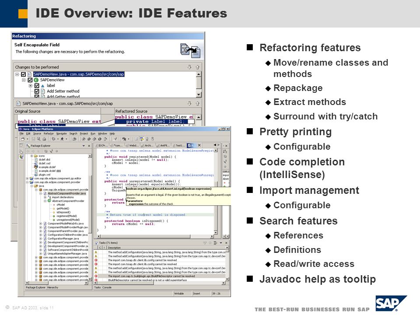Close the active editor tab with X
Viewport: 420px width, 315px height.
click(x=199, y=145)
